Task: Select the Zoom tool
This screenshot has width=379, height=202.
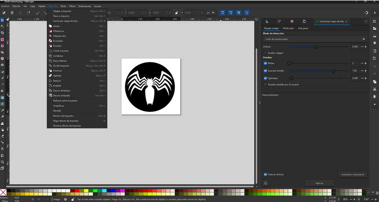Action: (3, 162)
